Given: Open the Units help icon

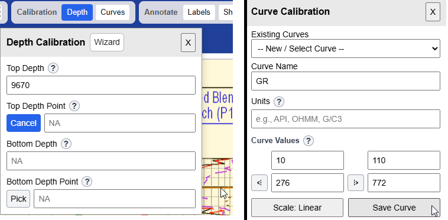Looking at the screenshot, I should tap(279, 102).
